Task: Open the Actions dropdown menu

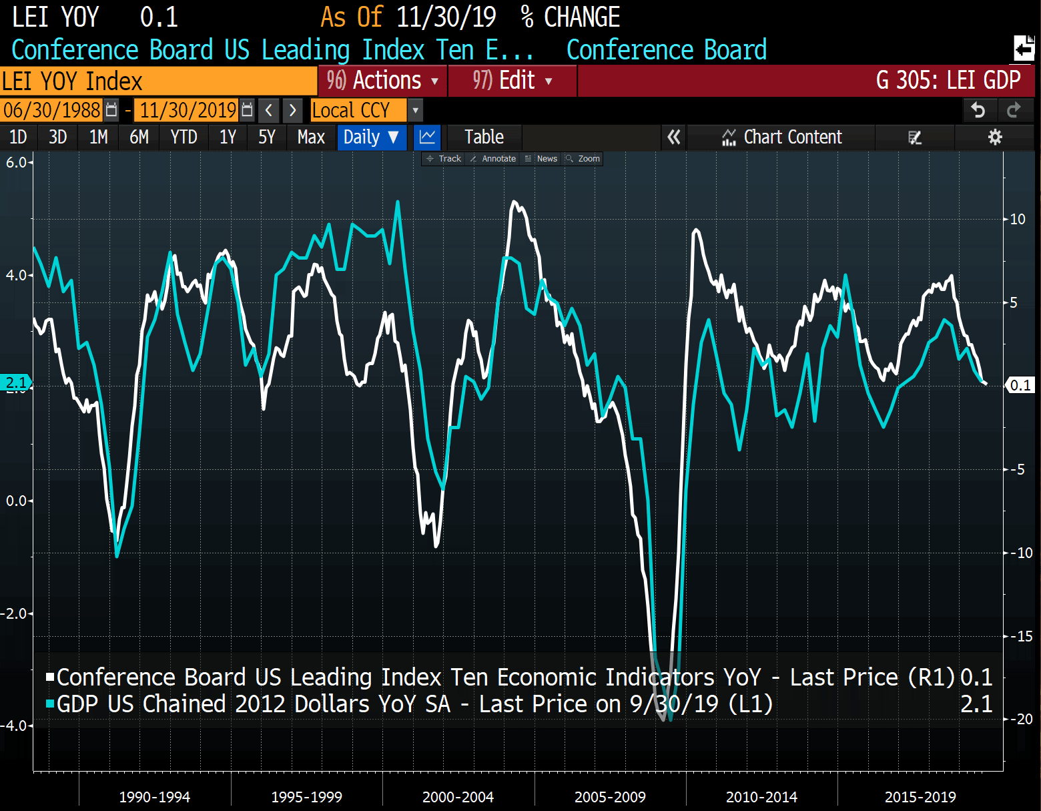Action: (382, 81)
